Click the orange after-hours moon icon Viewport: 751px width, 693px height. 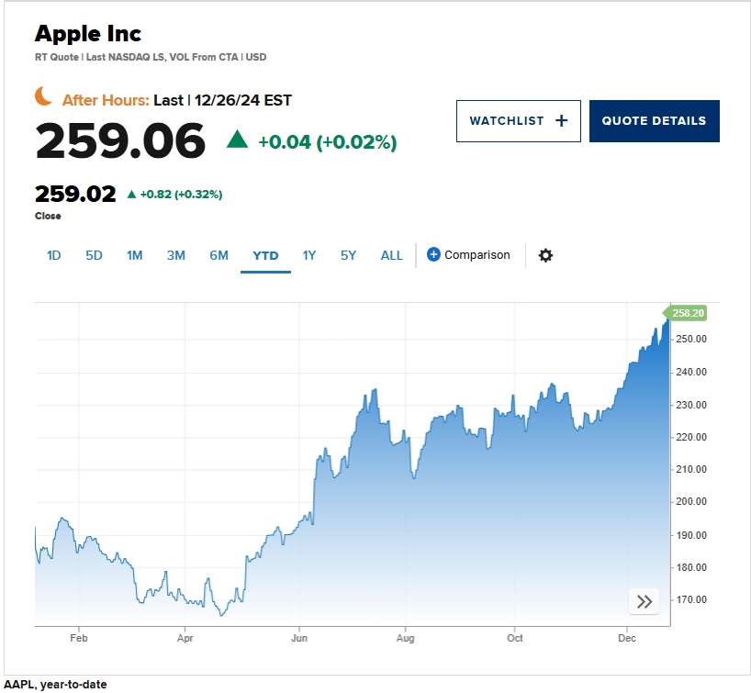pyautogui.click(x=44, y=95)
